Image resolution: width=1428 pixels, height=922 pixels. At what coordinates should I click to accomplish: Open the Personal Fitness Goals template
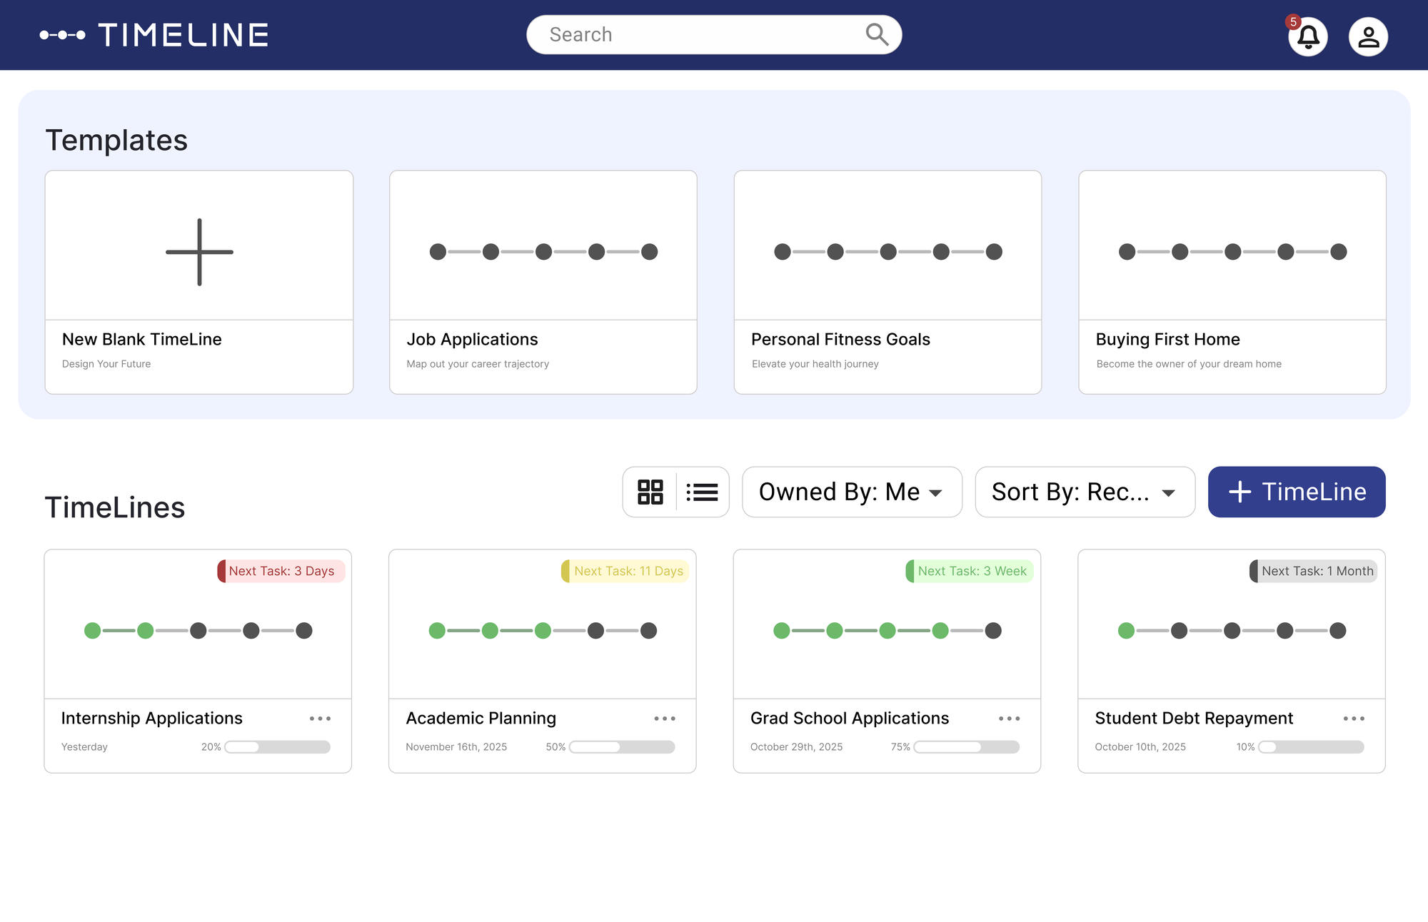coord(888,282)
